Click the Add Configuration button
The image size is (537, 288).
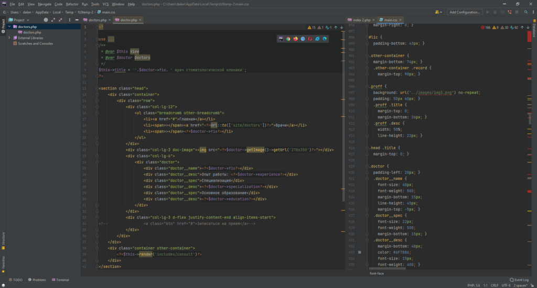coord(465,12)
